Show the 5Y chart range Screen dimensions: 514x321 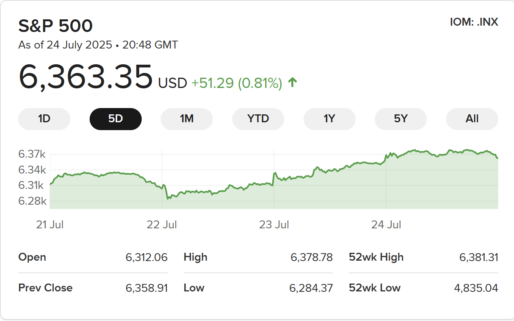pos(401,119)
